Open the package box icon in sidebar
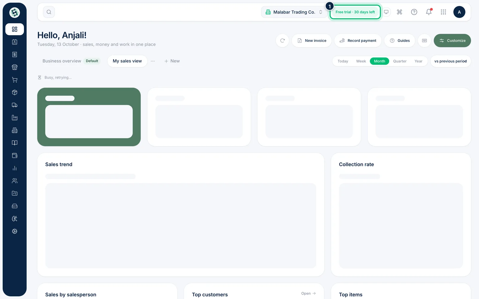The height and width of the screenshot is (299, 479). 14,92
